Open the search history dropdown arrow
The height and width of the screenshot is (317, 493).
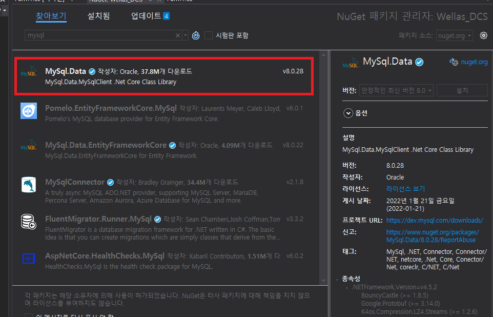pos(186,35)
